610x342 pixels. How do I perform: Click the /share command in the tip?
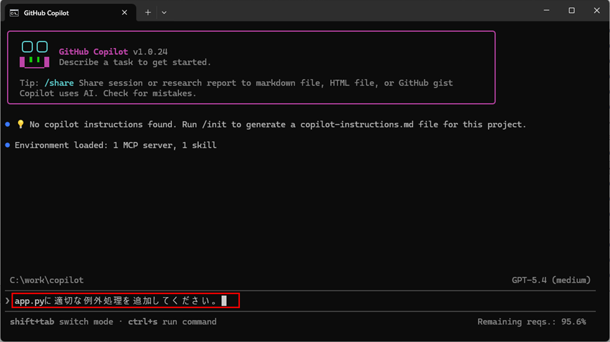(59, 83)
